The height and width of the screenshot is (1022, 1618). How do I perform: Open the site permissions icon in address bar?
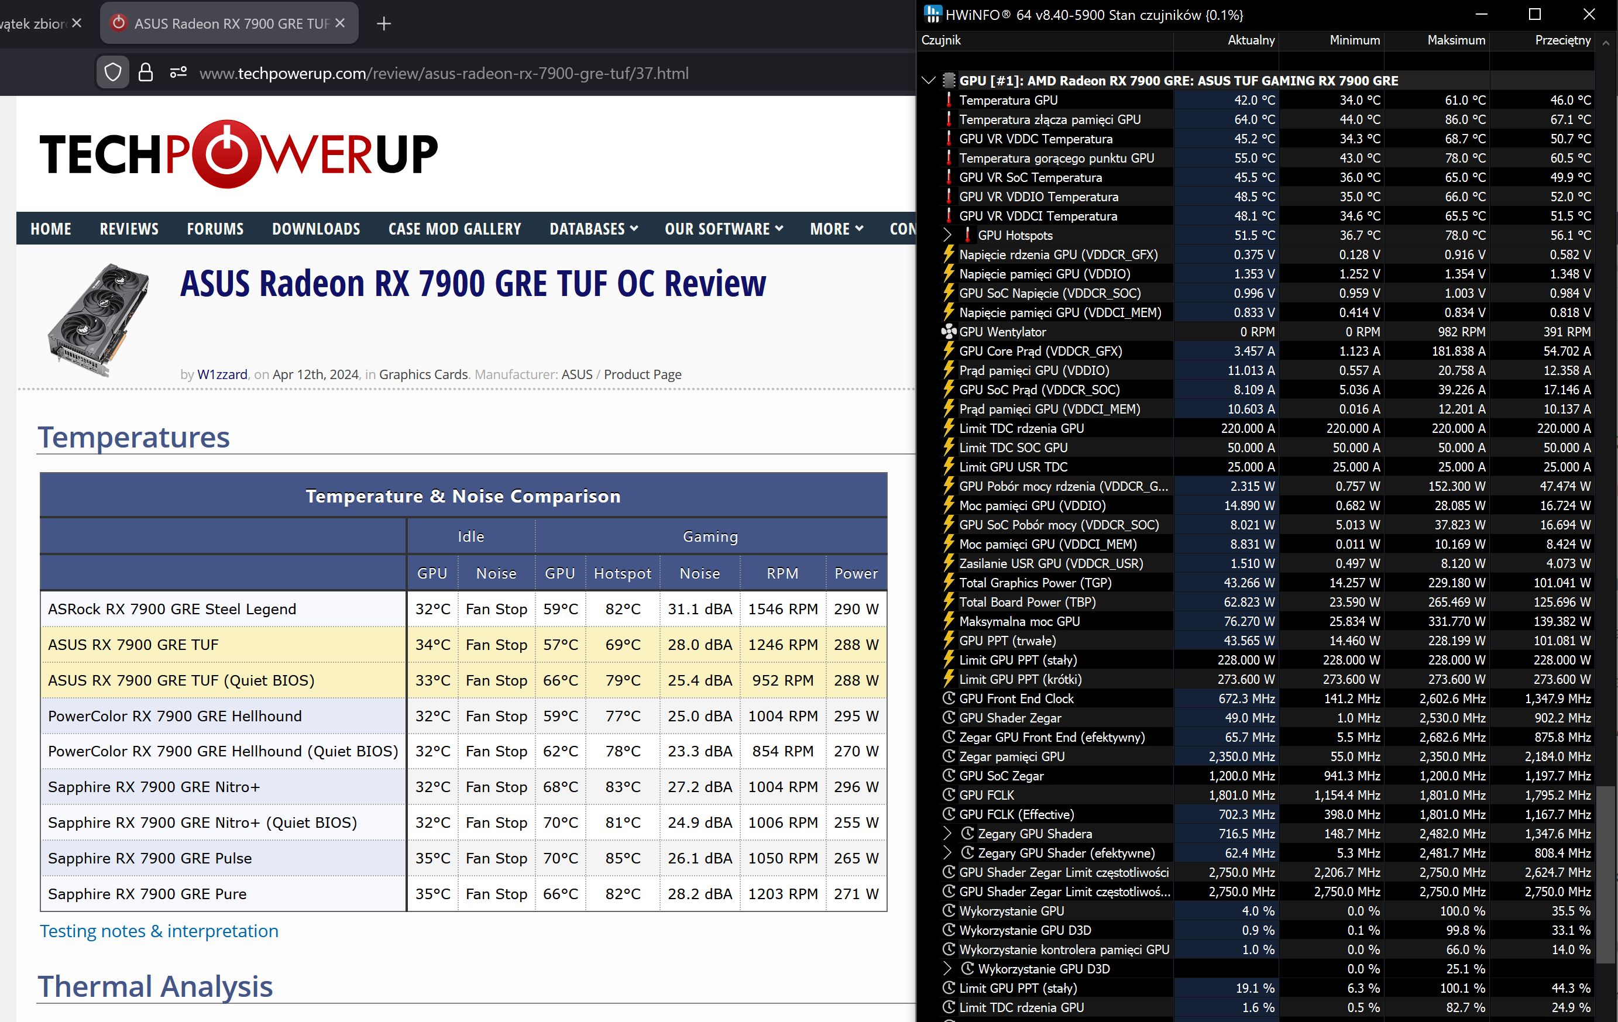point(178,73)
